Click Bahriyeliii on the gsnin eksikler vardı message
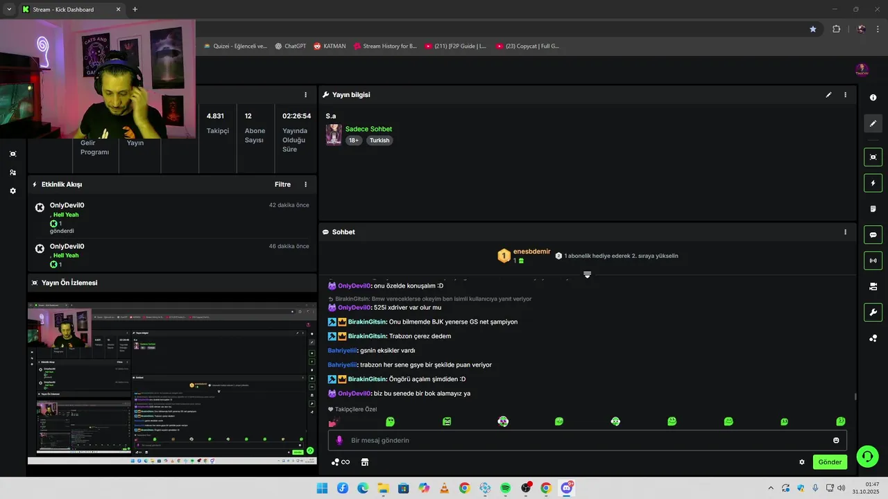The width and height of the screenshot is (888, 499). coord(343,351)
